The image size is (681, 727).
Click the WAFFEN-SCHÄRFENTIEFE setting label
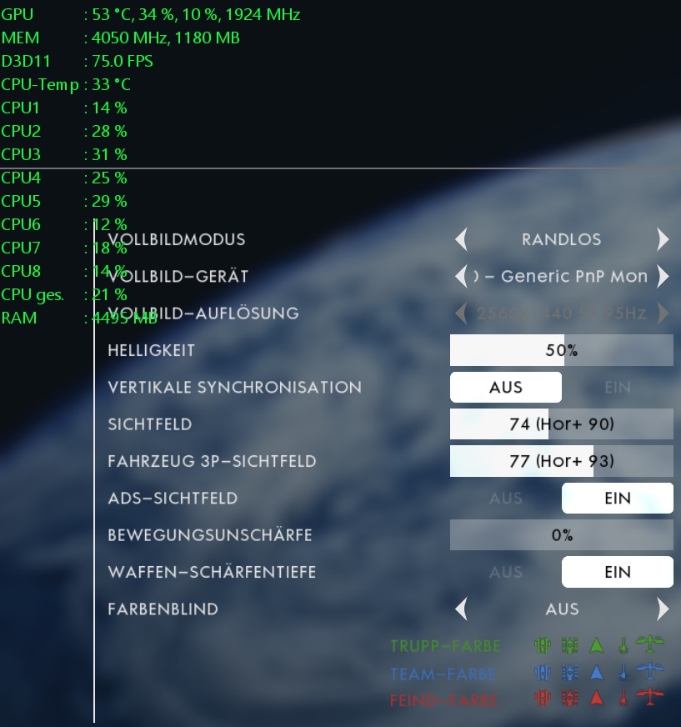pos(212,572)
